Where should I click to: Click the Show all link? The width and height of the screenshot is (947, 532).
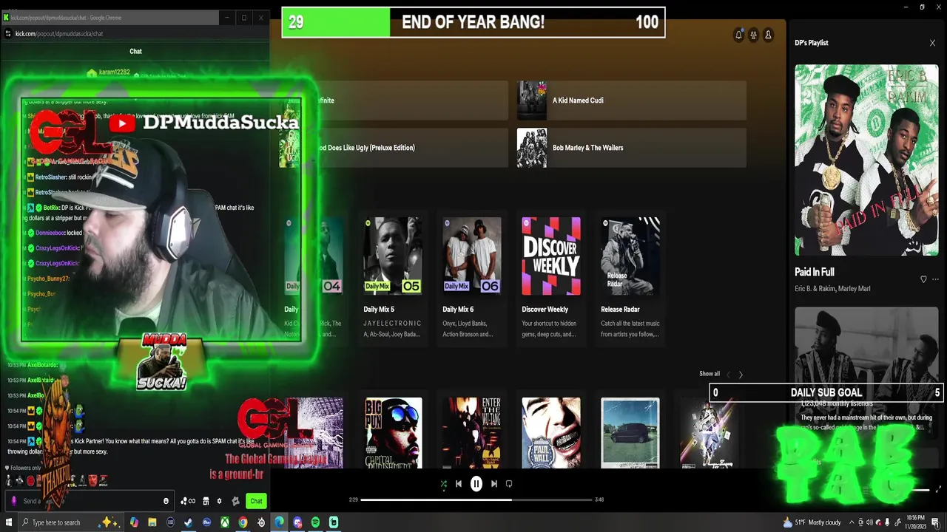pyautogui.click(x=710, y=374)
